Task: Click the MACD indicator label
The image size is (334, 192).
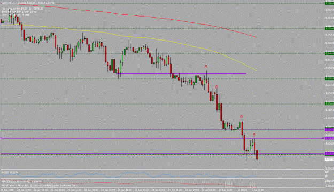Action: point(22,182)
